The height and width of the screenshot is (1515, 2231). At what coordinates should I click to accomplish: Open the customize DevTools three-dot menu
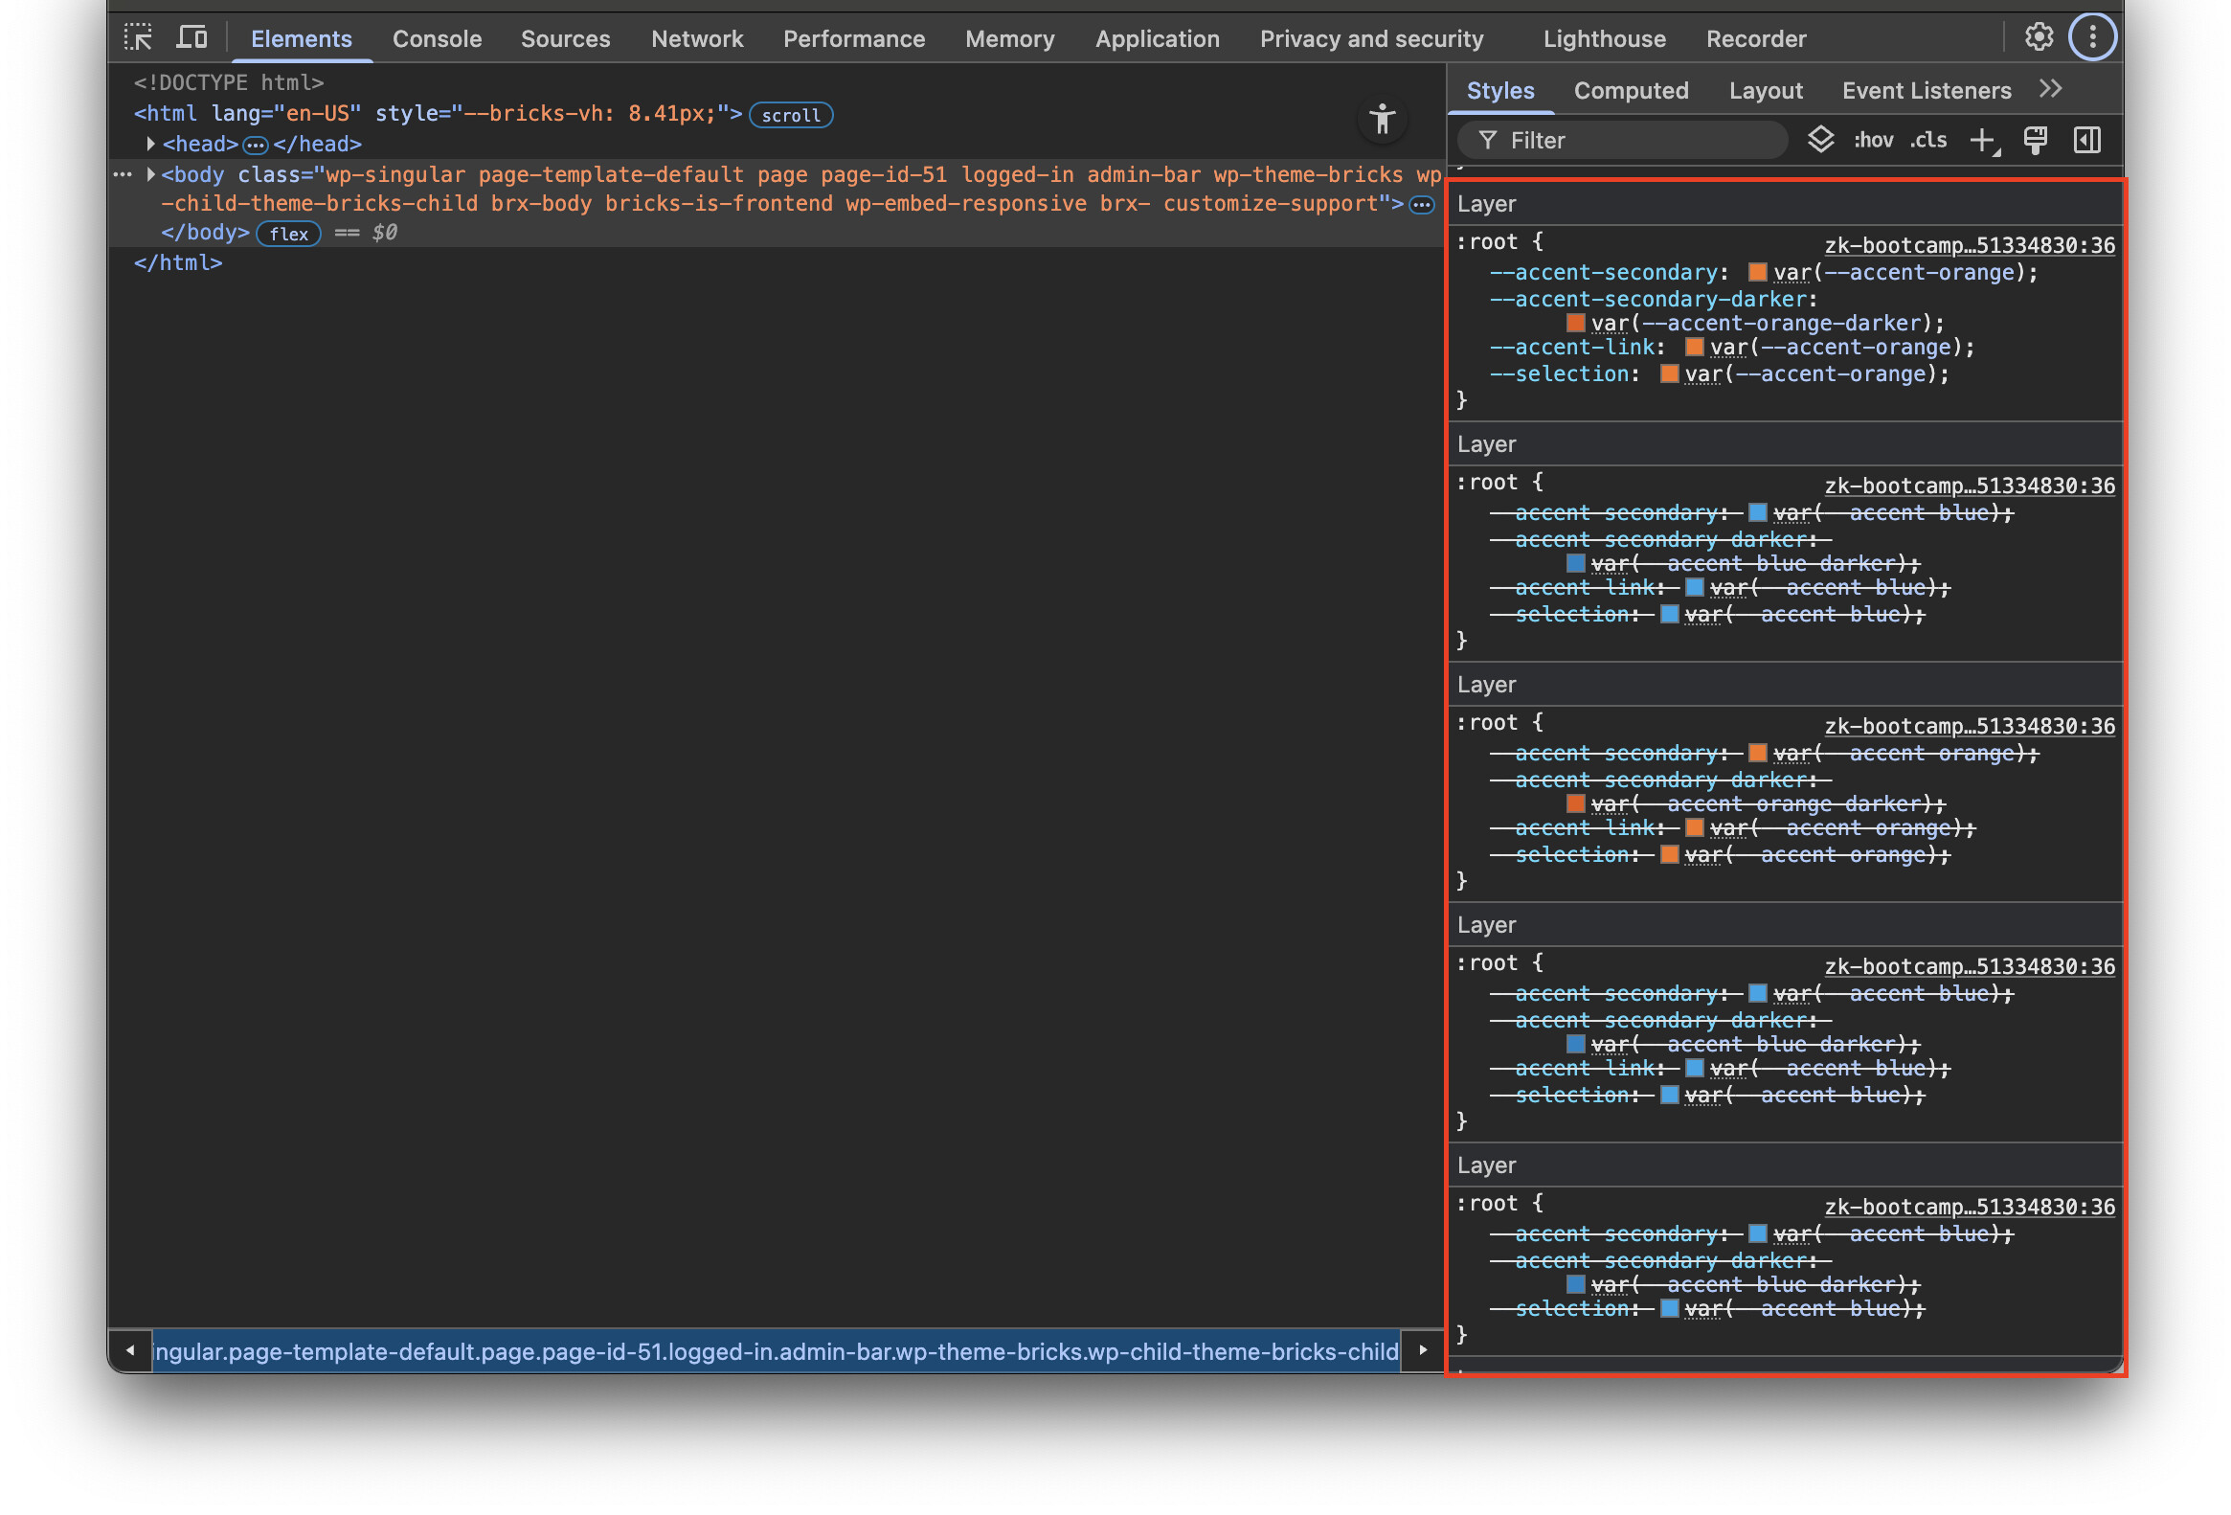pyautogui.click(x=2093, y=38)
